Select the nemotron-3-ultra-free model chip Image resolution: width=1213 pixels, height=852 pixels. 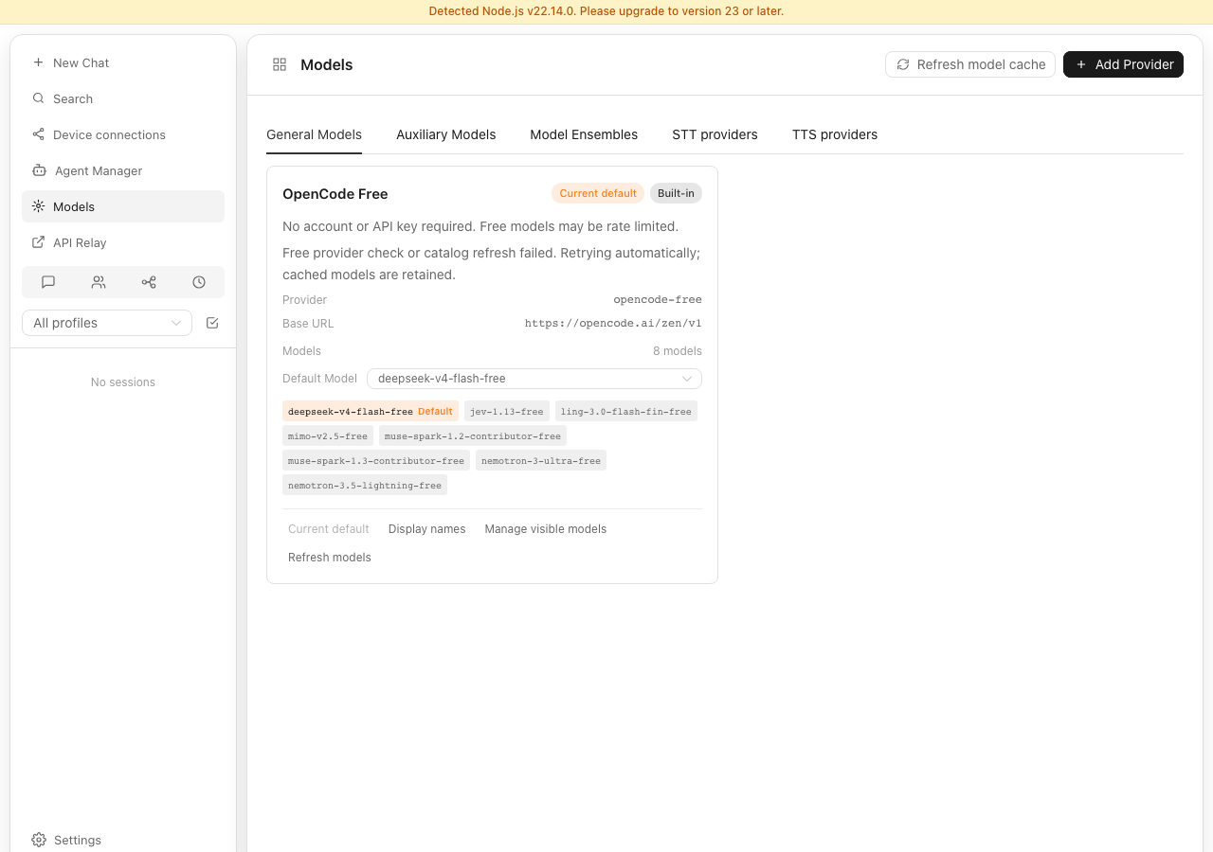[541, 460]
